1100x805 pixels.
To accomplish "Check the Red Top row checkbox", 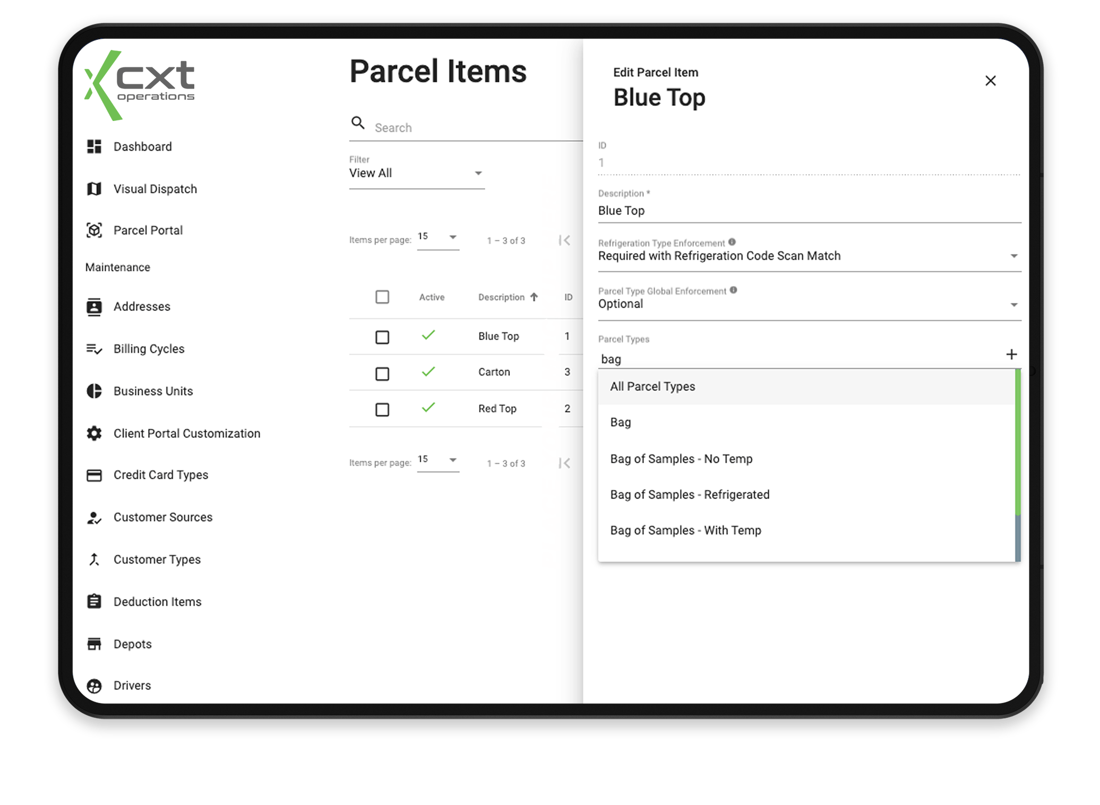I will pos(382,409).
